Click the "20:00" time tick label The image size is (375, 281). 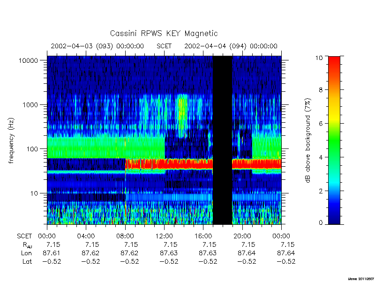pyautogui.click(x=242, y=237)
